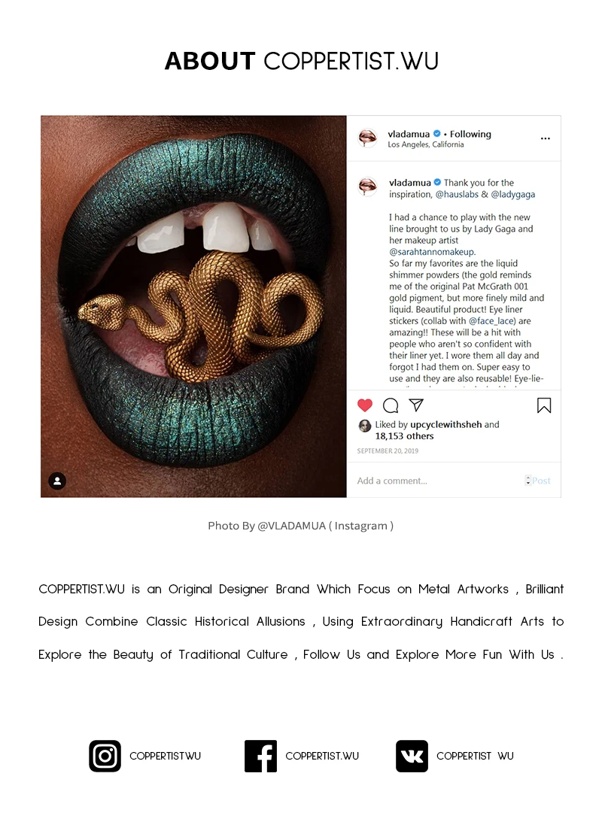Open upcyclewithsheh liker profile
Image resolution: width=602 pixels, height=837 pixels.
tap(446, 424)
